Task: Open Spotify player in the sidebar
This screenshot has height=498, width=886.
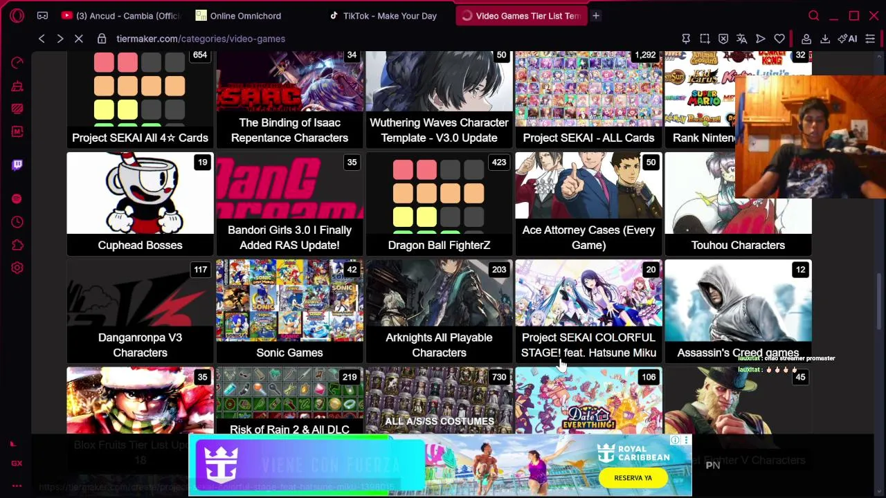Action: (x=17, y=199)
